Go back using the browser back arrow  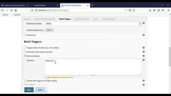pyautogui.click(x=3, y=10)
